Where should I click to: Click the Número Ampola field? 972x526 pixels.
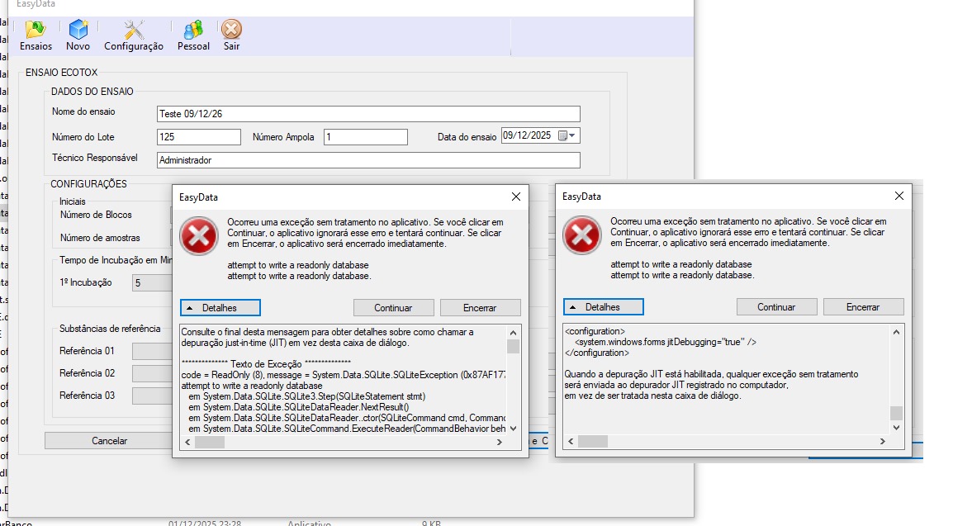coord(365,137)
